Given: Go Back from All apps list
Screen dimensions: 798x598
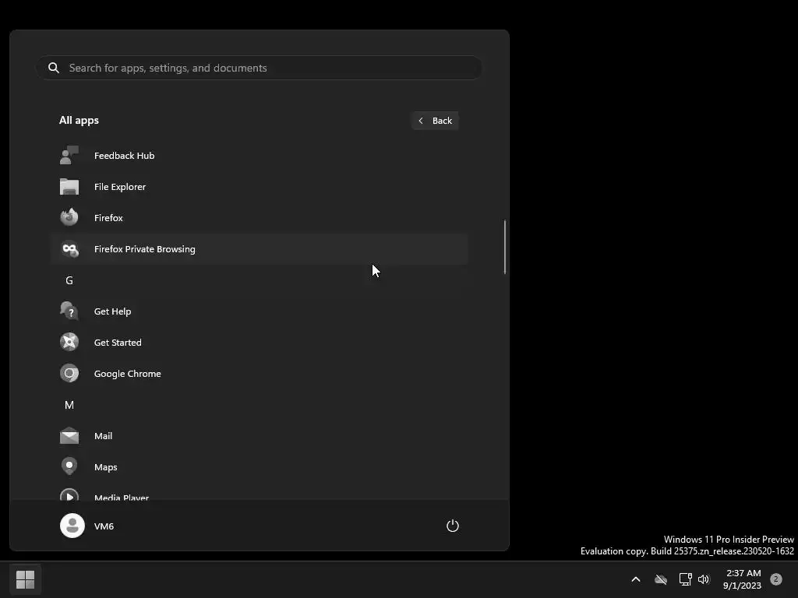Looking at the screenshot, I should pyautogui.click(x=435, y=121).
